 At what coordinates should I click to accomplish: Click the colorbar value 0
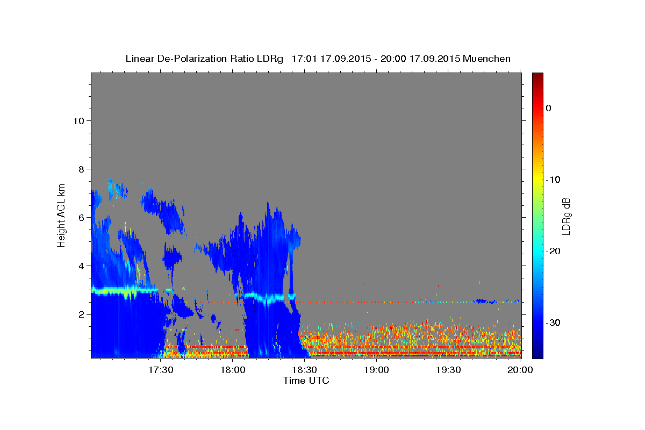(x=549, y=108)
